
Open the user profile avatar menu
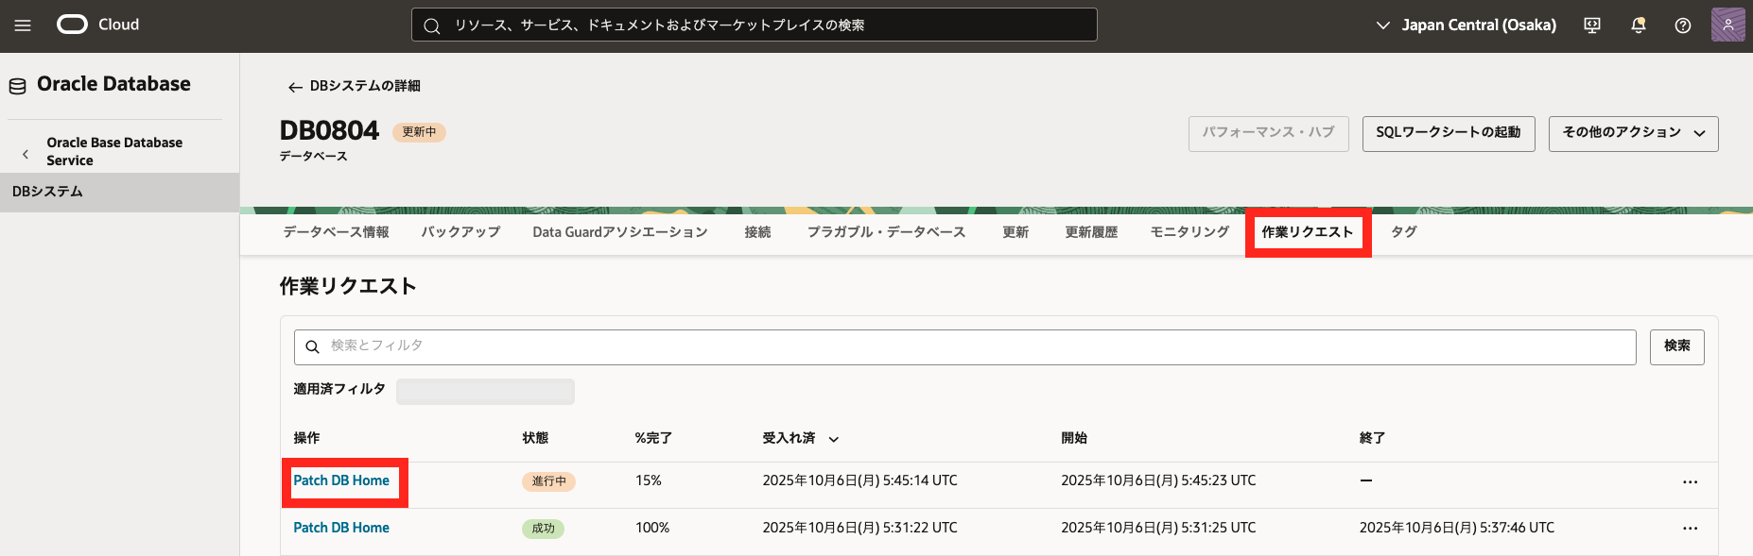(1727, 25)
